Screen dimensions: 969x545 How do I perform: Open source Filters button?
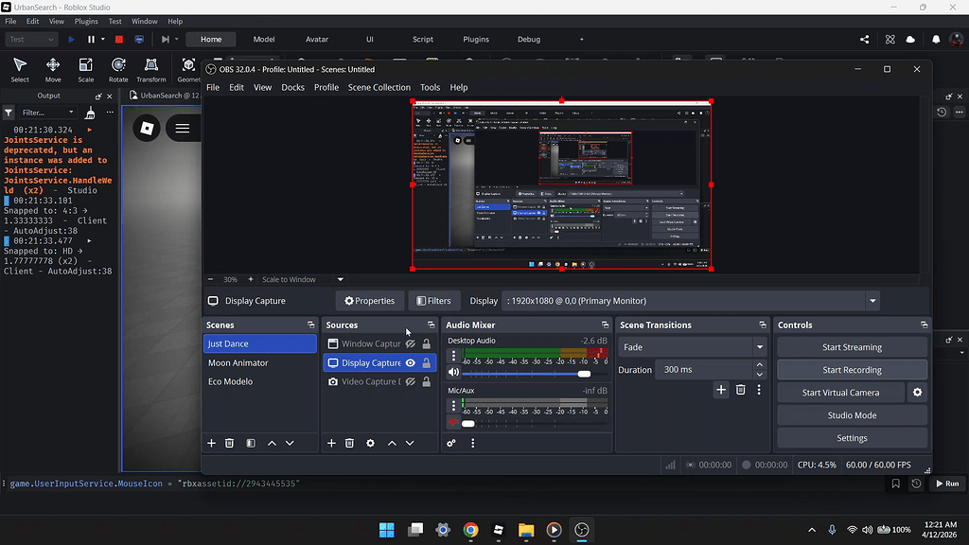coord(433,301)
